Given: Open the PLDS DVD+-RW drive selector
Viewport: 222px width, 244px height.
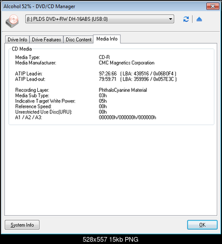Looking at the screenshot, I should click(100, 19).
